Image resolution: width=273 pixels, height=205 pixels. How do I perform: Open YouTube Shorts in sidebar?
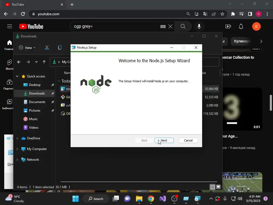9,65
